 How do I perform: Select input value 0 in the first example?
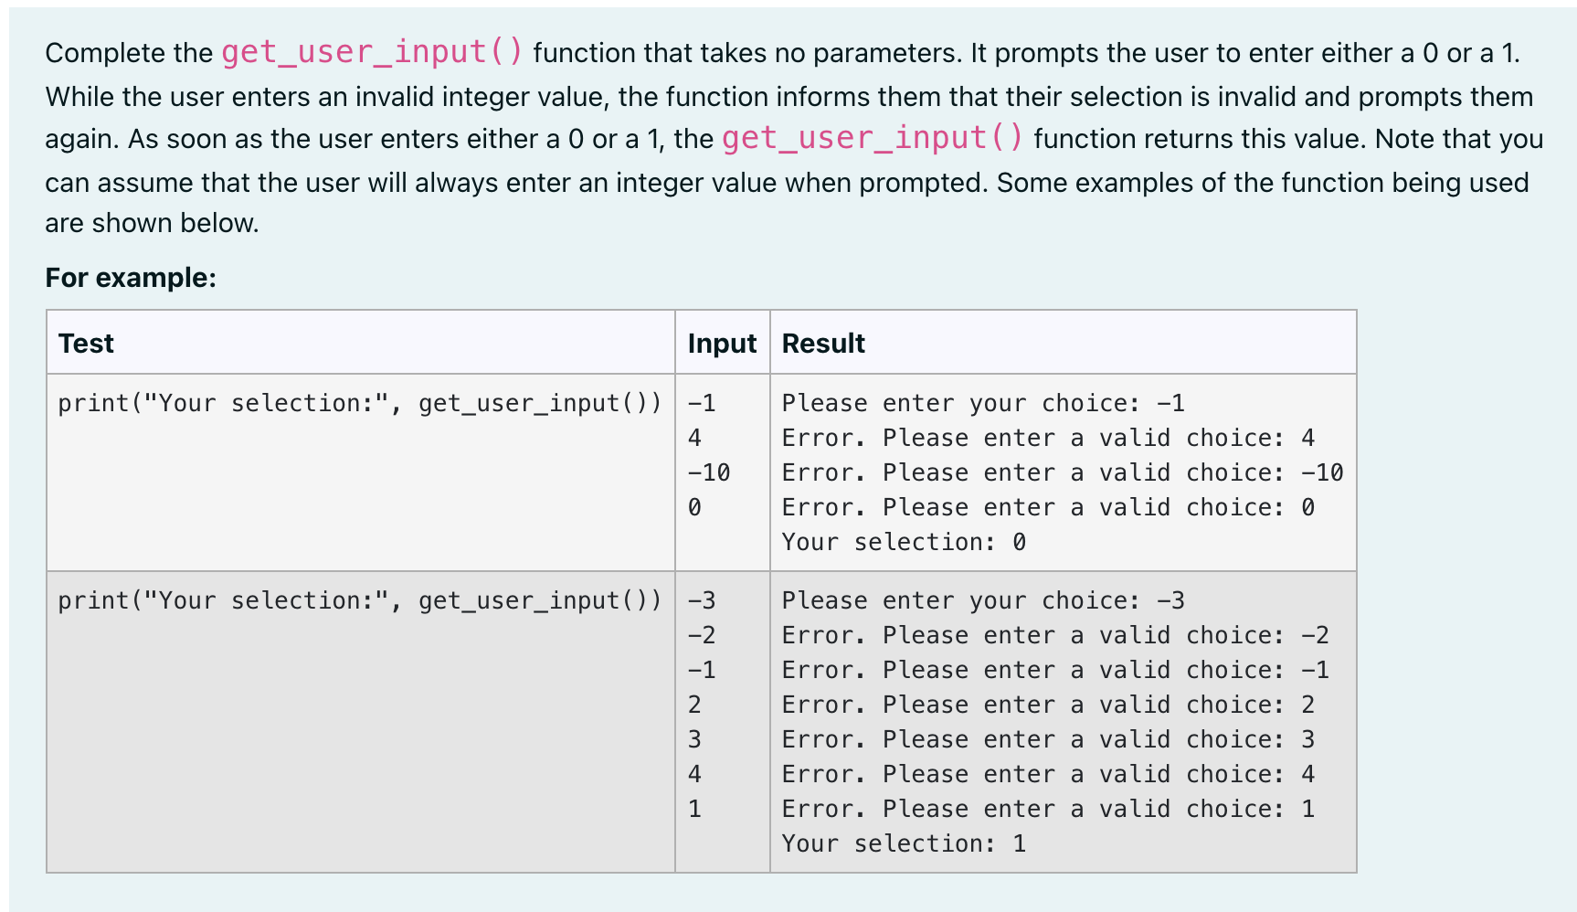(693, 506)
